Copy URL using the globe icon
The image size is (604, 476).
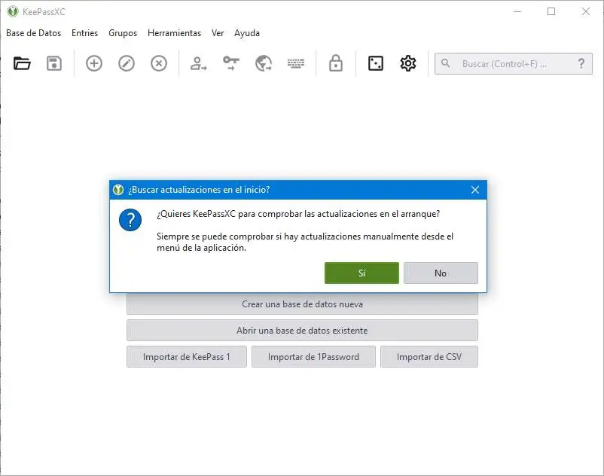point(264,63)
